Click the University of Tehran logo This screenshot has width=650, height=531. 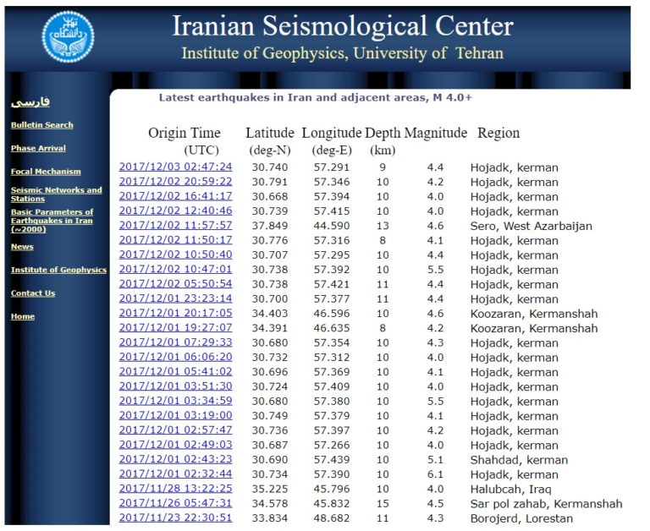click(x=68, y=37)
